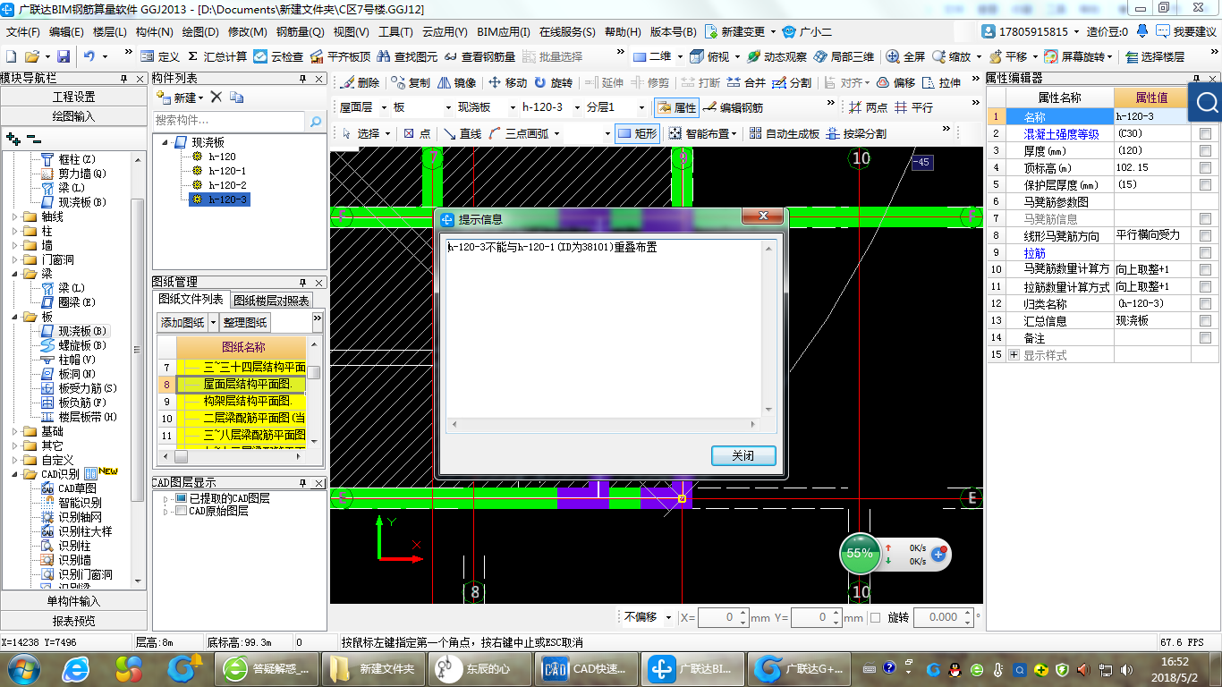Click 偏移 offset tool
The height and width of the screenshot is (687, 1222).
896,82
